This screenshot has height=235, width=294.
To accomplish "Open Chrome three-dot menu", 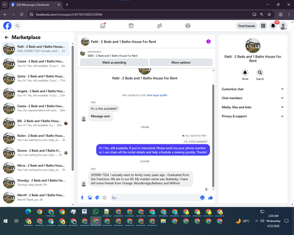I will (x=289, y=15).
